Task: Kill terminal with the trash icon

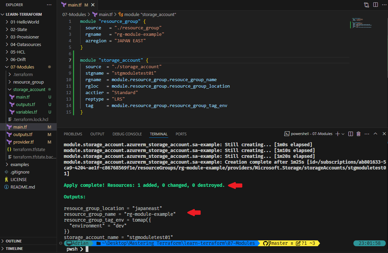Action: pyautogui.click(x=358, y=134)
